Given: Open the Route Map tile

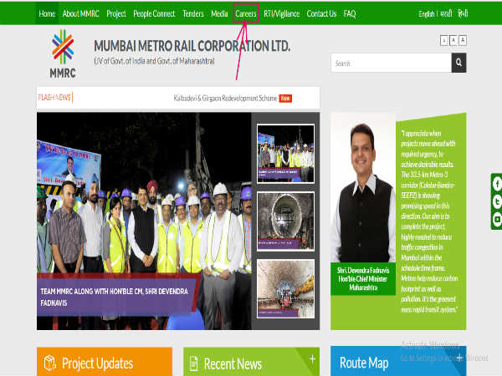Looking at the screenshot, I should click(x=398, y=361).
